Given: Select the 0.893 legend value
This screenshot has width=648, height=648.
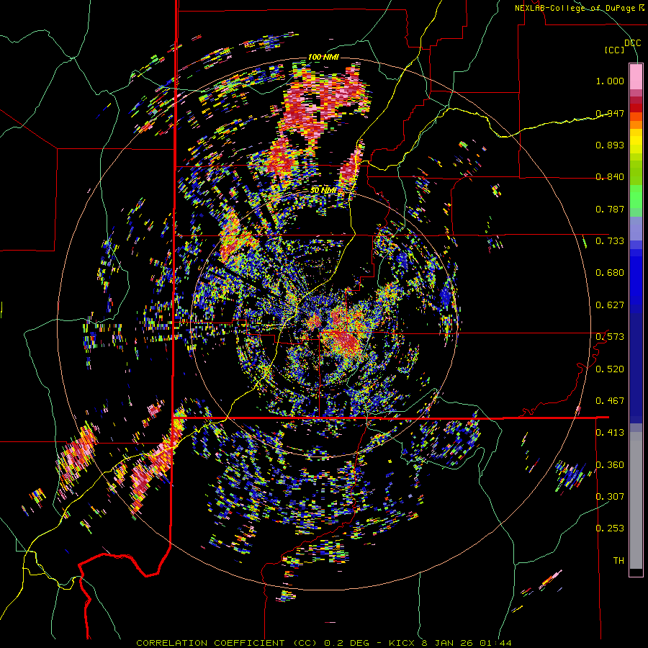Looking at the screenshot, I should [x=610, y=145].
